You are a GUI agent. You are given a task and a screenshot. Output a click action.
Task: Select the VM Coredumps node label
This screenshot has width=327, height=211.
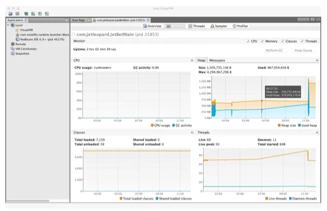[26, 49]
